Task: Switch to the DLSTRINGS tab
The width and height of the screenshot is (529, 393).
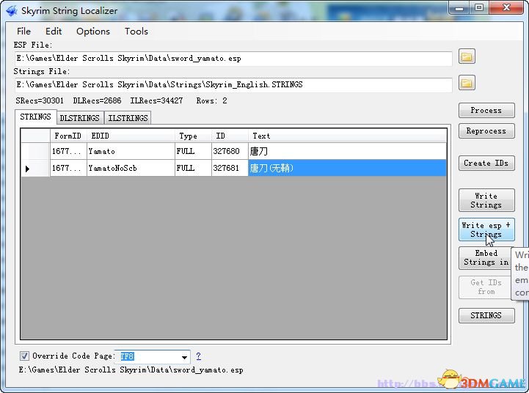Action: tap(80, 118)
